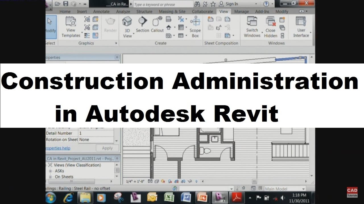The width and height of the screenshot is (364, 204).
Task: Expand the ASKs tree node
Action: pyautogui.click(x=50, y=171)
